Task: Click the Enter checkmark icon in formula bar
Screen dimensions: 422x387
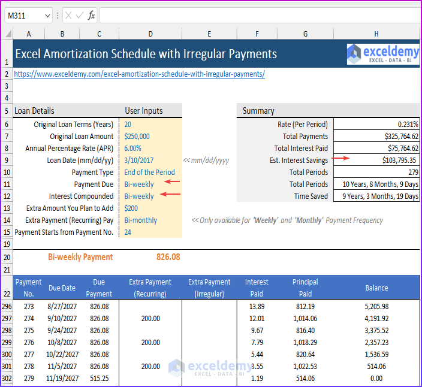Action: (80, 16)
